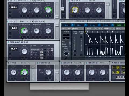Toggle Insert 2 power button
The width and height of the screenshot is (129, 96).
click(87, 63)
